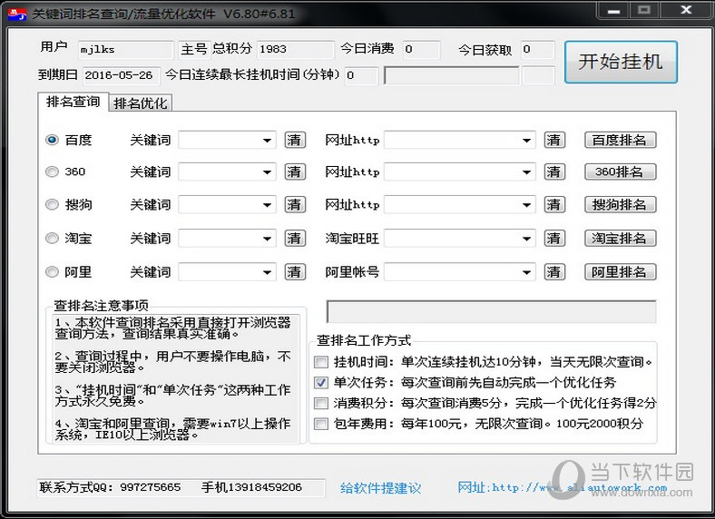Switch to the 排名查询 tab
Viewport: 715px width, 519px height.
pyautogui.click(x=73, y=102)
